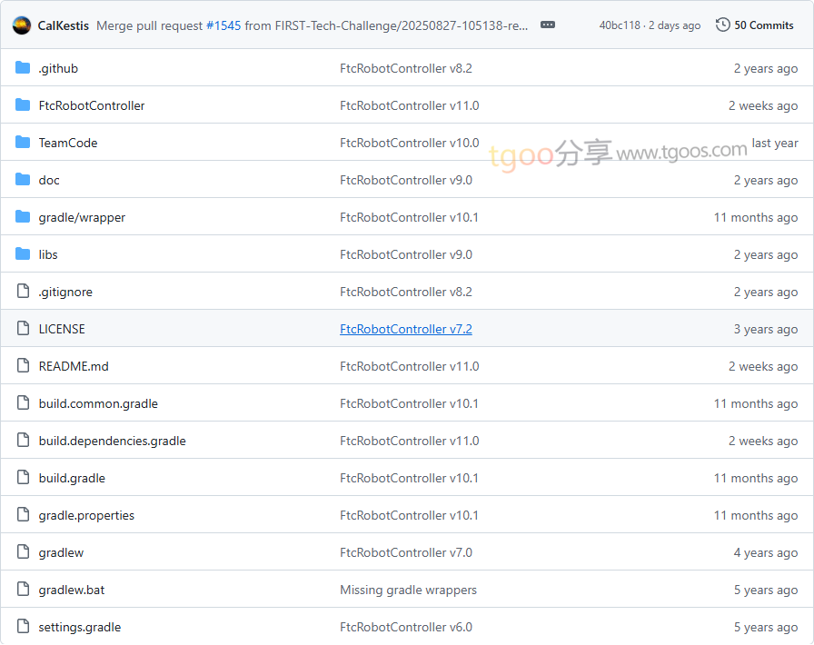Open README.md
Screen dimensions: 814x645
74,367
